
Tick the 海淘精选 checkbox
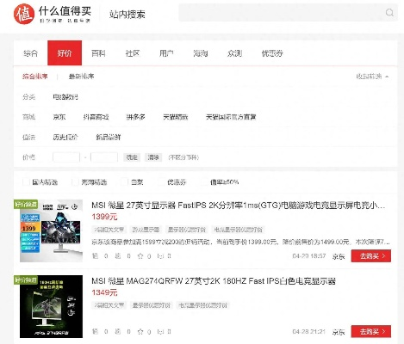(75, 181)
